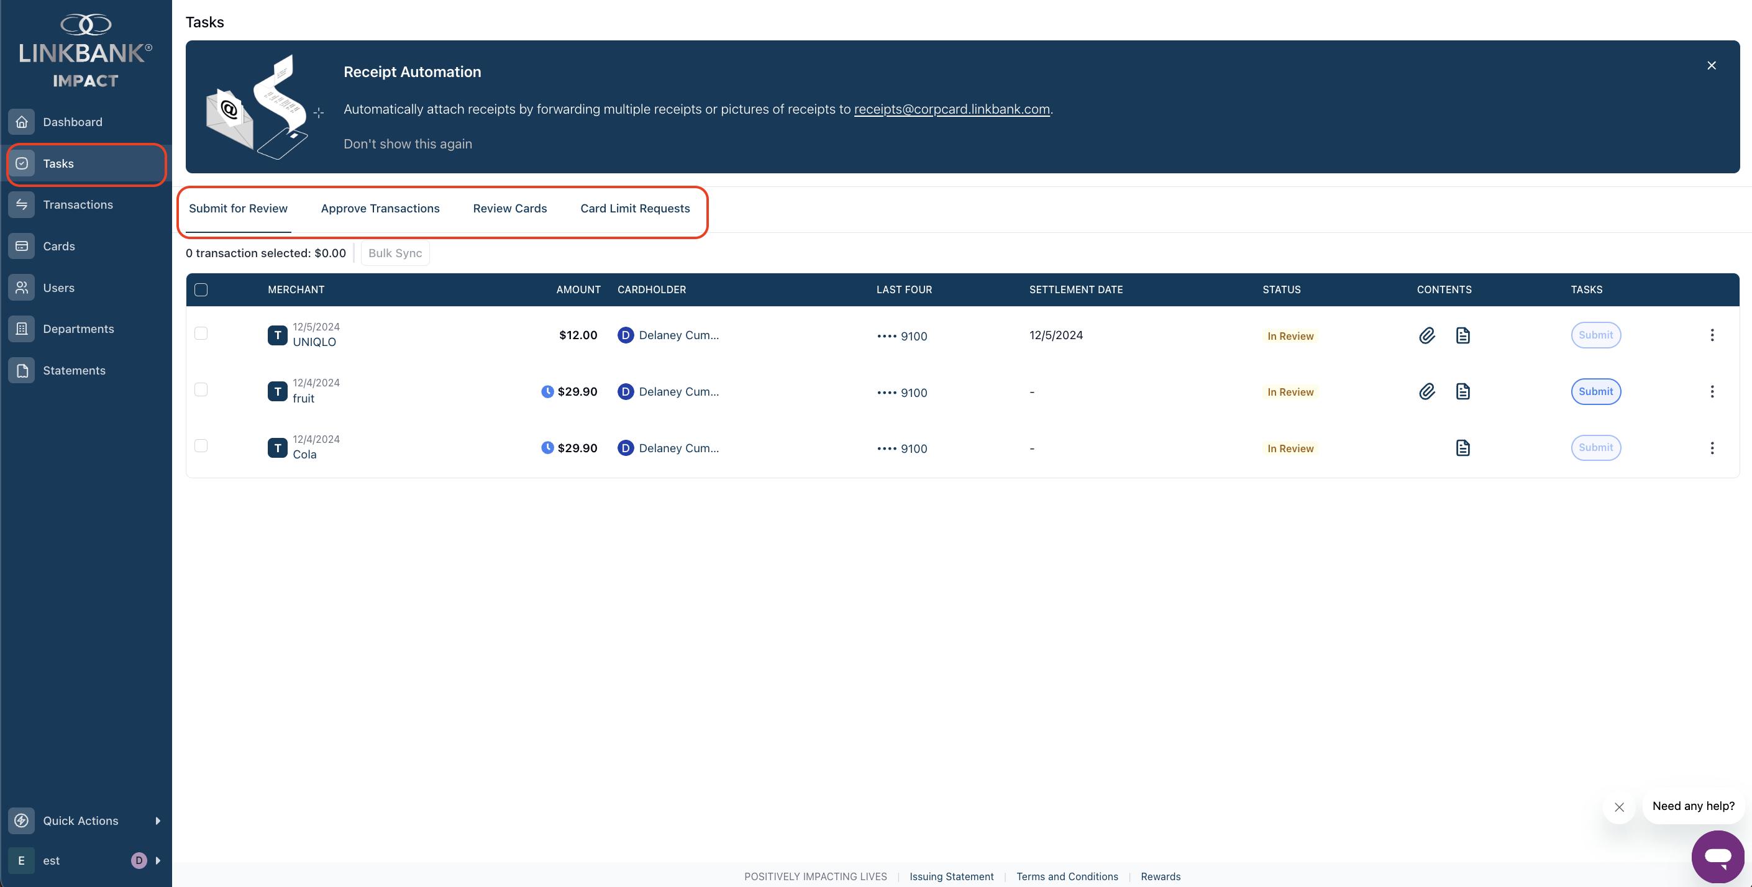Click the MERCHANT column header
This screenshot has height=887, width=1752.
(x=296, y=290)
